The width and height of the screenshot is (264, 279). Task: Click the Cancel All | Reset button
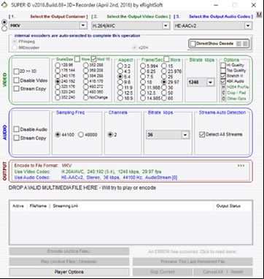(x=222, y=272)
